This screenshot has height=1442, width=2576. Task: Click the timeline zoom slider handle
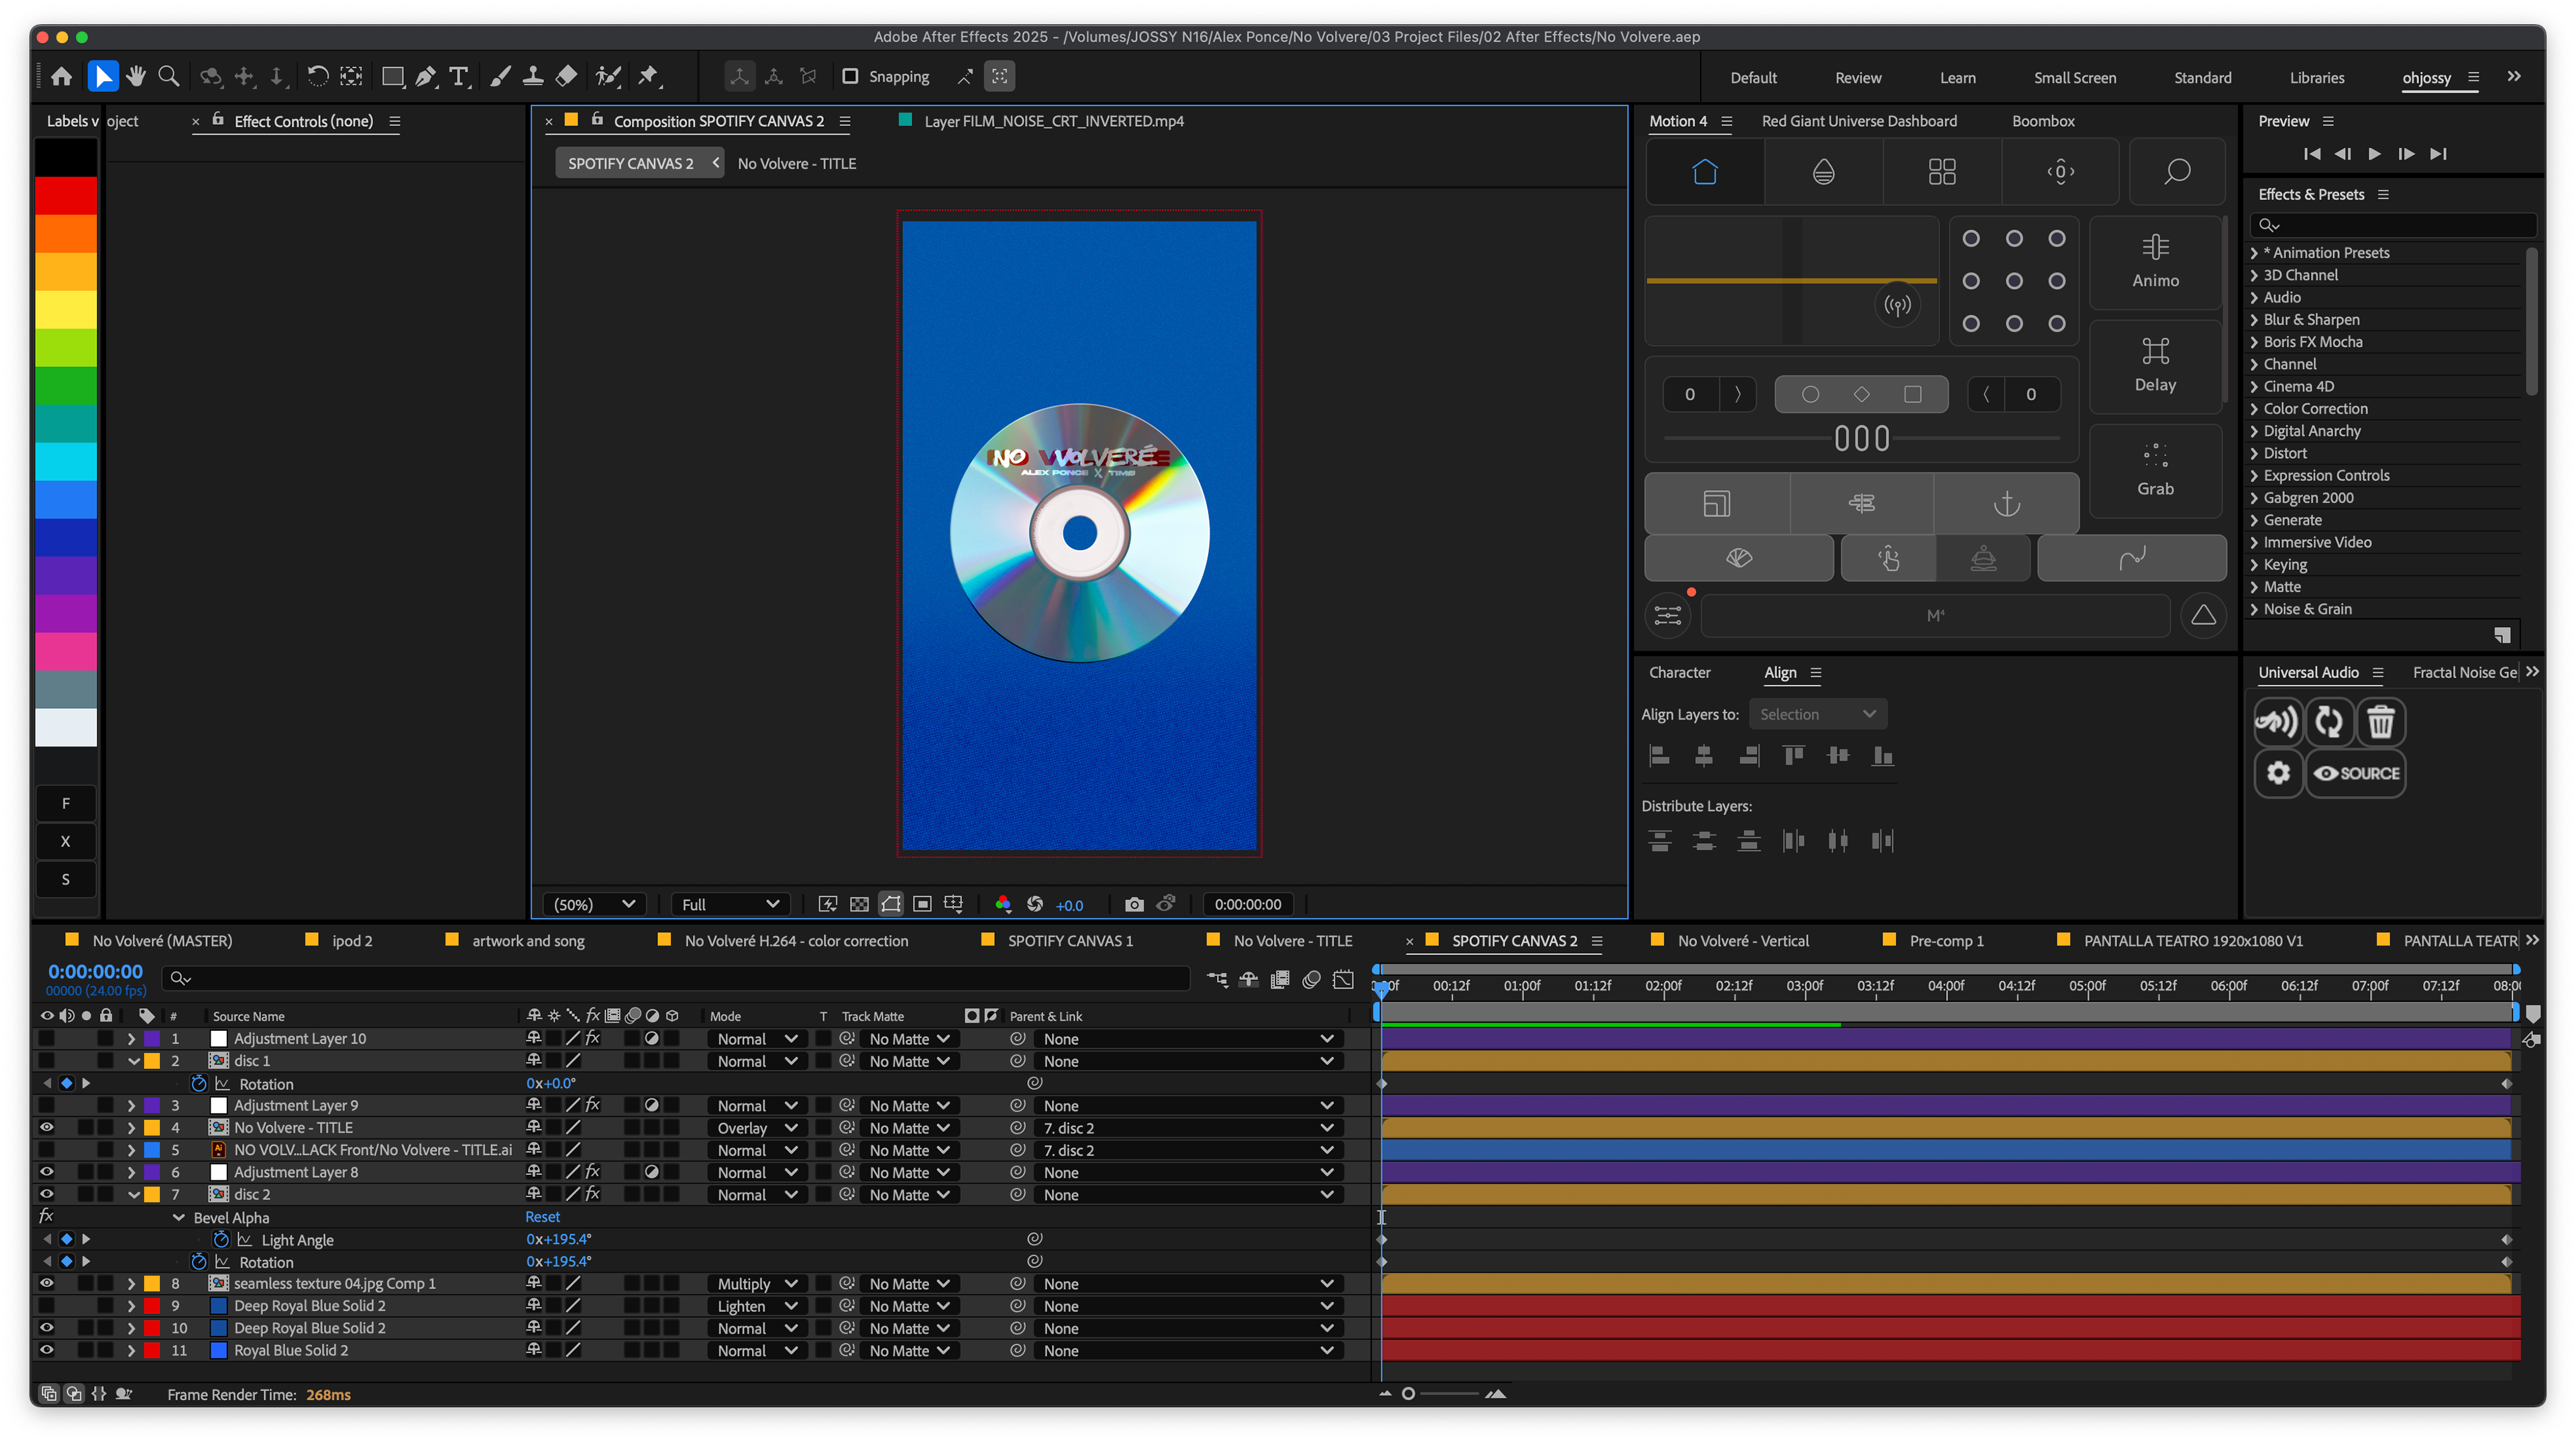[x=1407, y=1393]
